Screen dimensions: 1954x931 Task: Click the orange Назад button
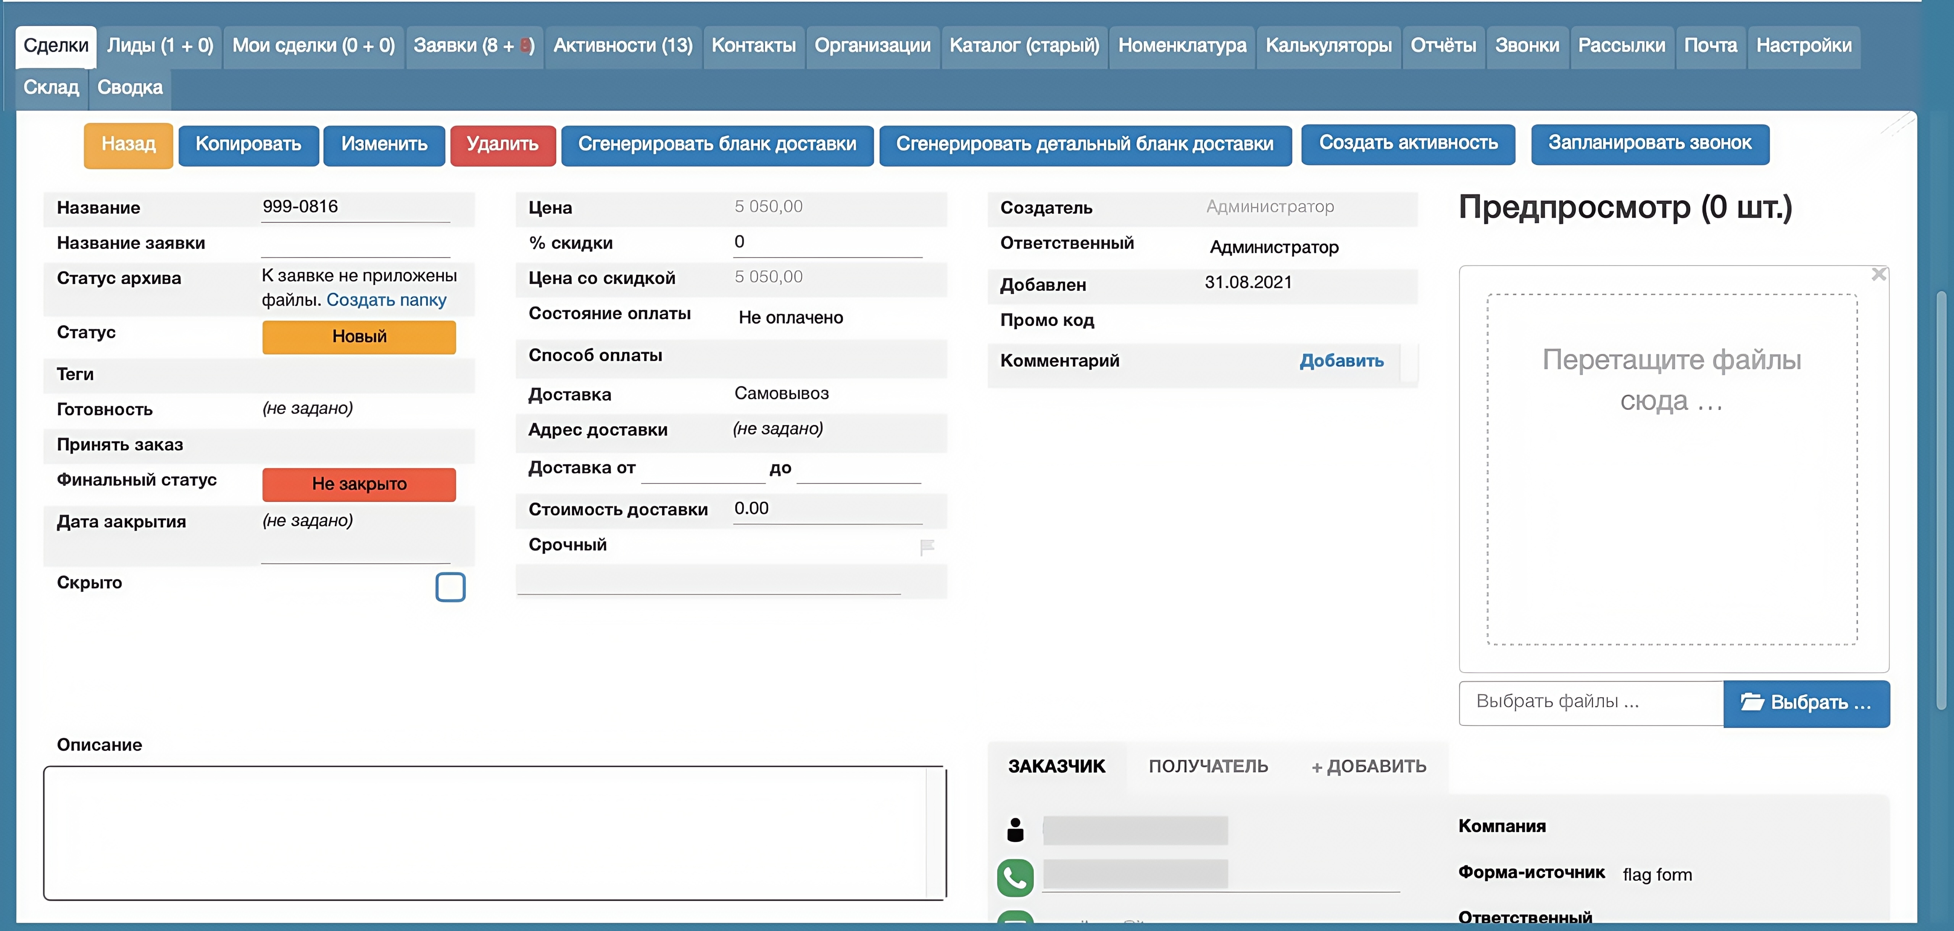coord(128,145)
